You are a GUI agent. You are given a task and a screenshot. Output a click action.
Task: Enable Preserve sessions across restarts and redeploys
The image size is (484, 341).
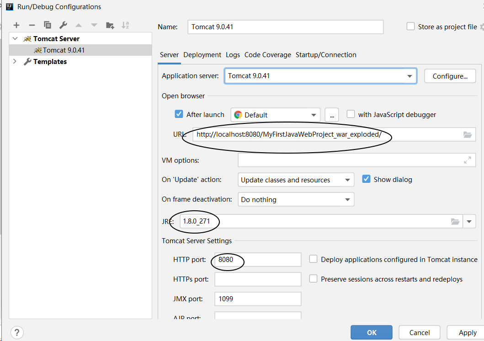tap(314, 279)
